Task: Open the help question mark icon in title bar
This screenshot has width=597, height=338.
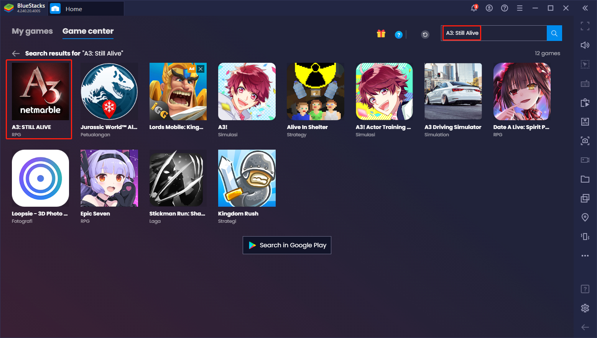Action: pyautogui.click(x=505, y=8)
